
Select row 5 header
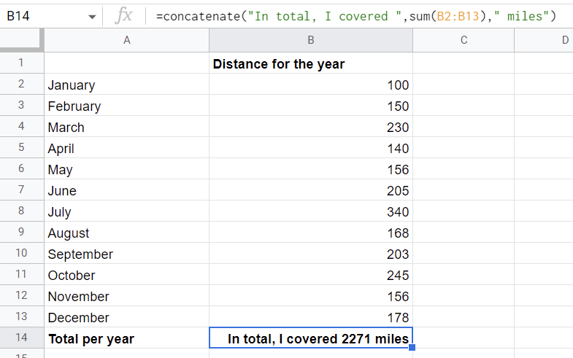(x=22, y=147)
